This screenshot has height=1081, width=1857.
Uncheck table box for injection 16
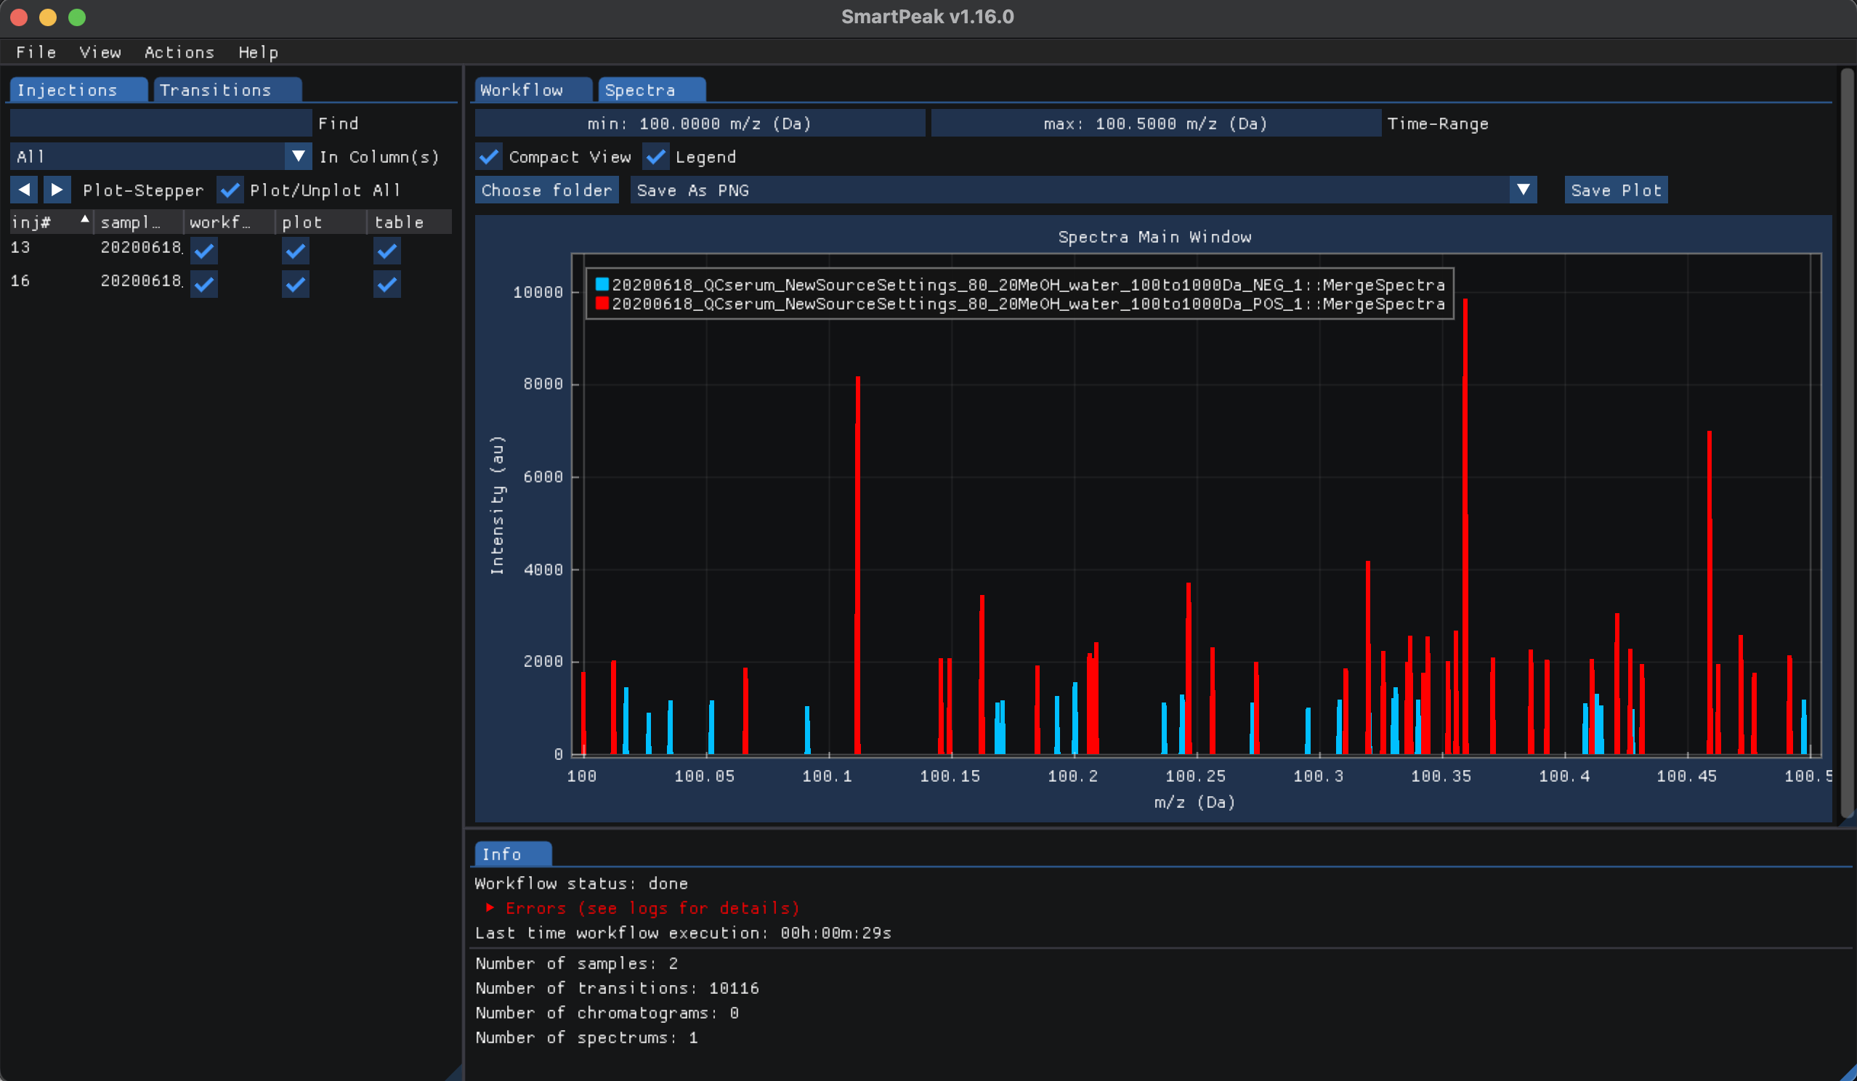coord(387,285)
